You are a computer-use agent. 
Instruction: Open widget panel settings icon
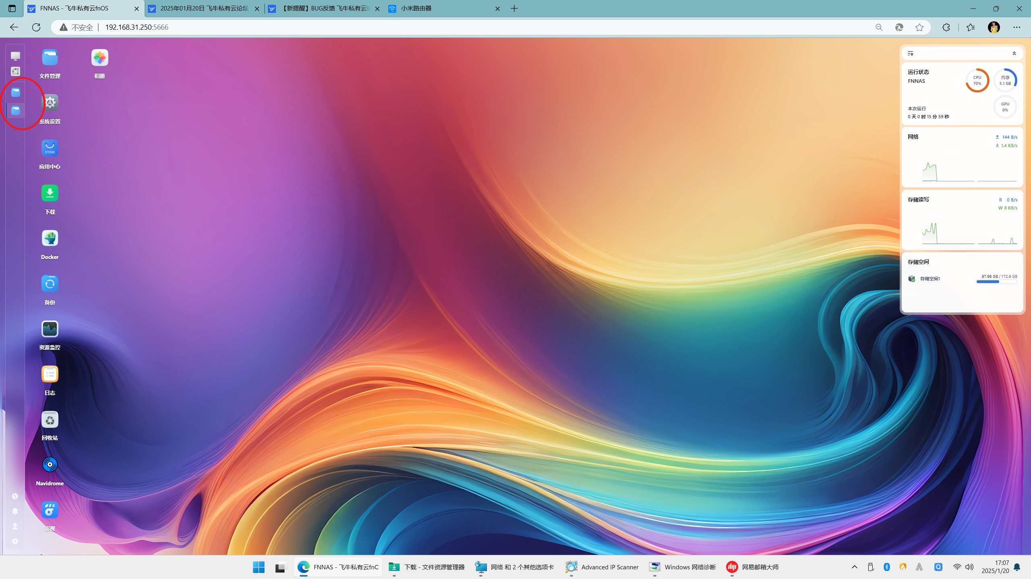(x=910, y=53)
